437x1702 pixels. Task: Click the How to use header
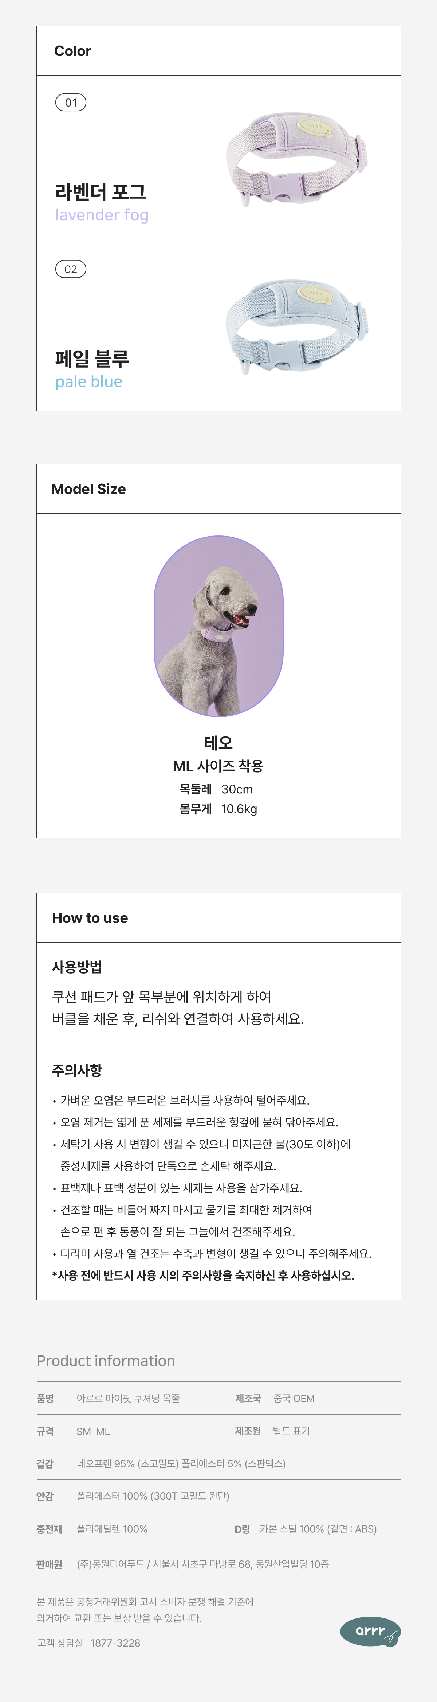click(x=90, y=918)
